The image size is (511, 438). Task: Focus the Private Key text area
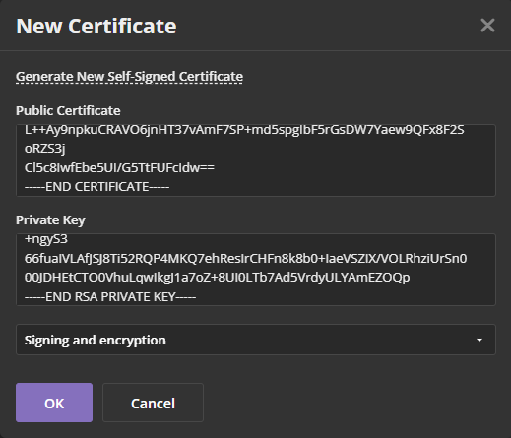point(256,270)
